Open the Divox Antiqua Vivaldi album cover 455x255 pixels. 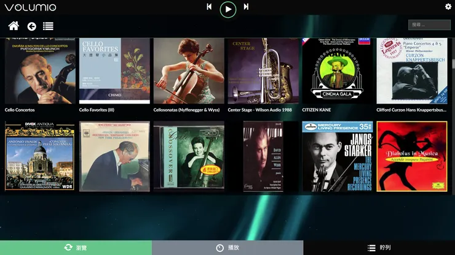coord(40,156)
